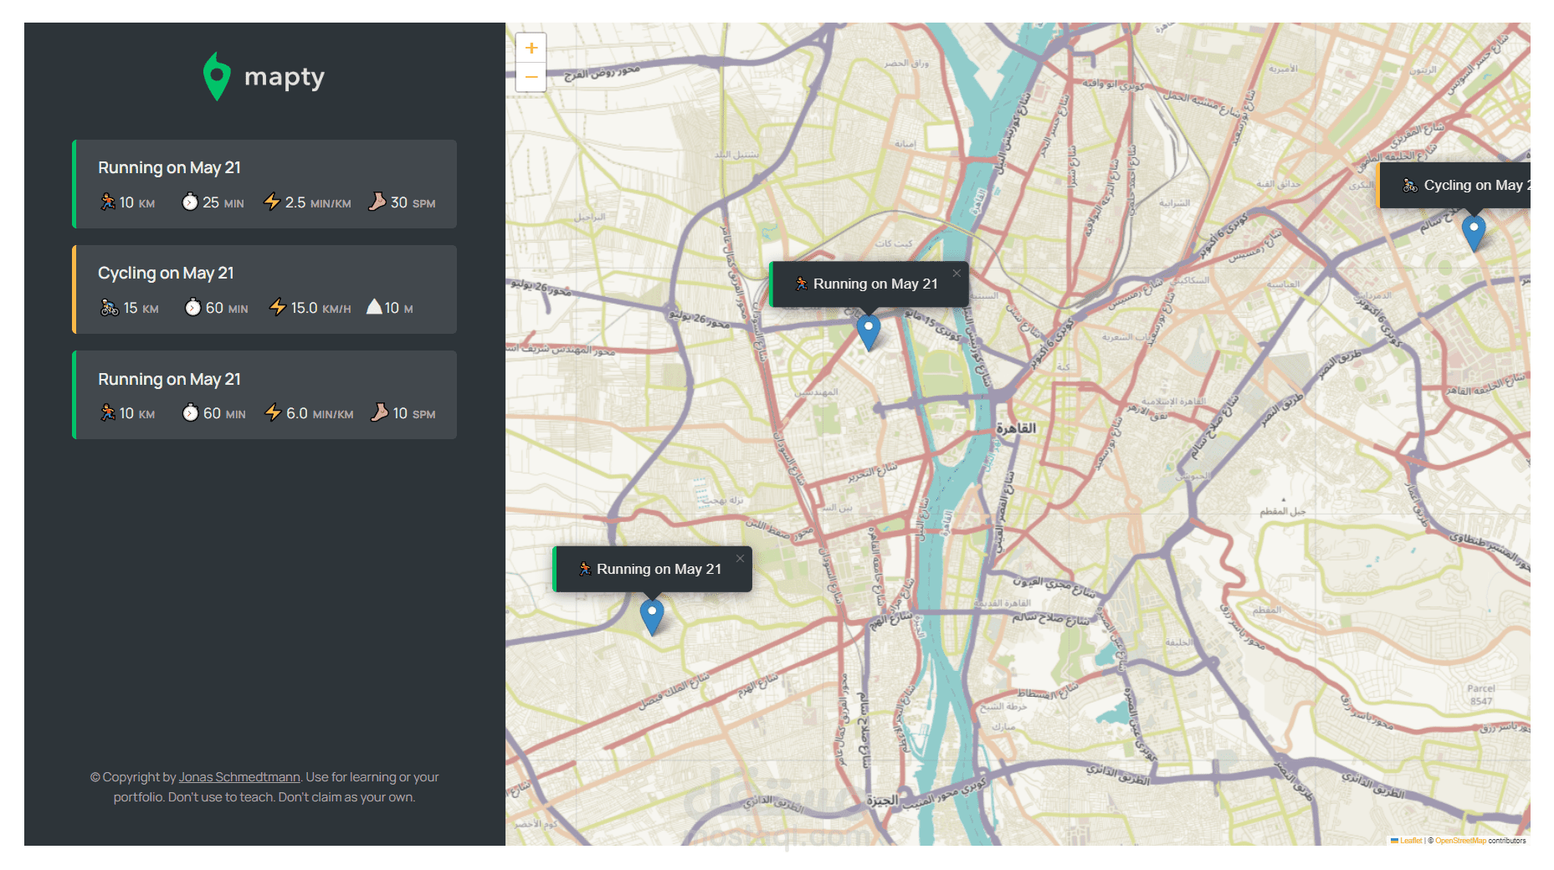Click the lightning pace icon showing 2.5 MIN/KM
This screenshot has height=870, width=1554.
point(274,202)
